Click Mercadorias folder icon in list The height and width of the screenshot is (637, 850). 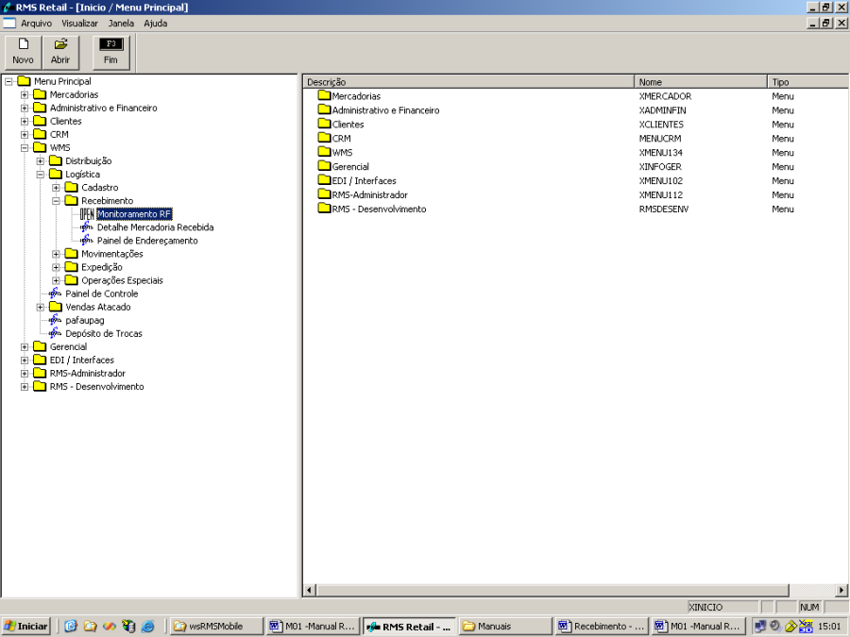[324, 96]
